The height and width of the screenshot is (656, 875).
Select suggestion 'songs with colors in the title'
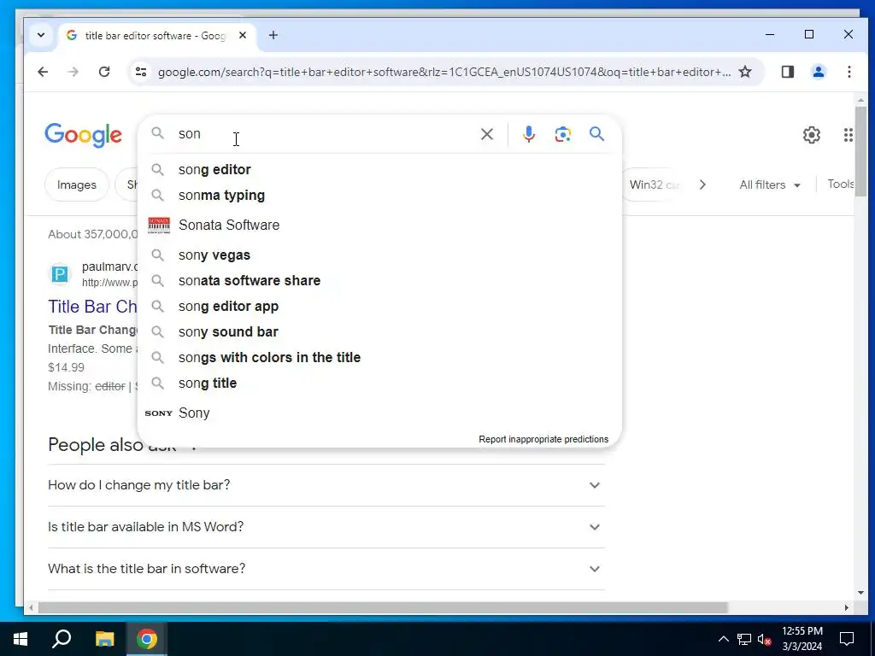click(379, 358)
